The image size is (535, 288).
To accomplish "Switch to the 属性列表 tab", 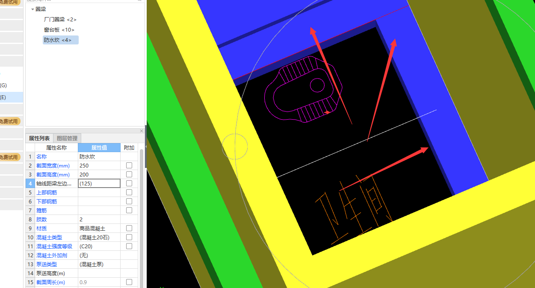I will point(39,138).
